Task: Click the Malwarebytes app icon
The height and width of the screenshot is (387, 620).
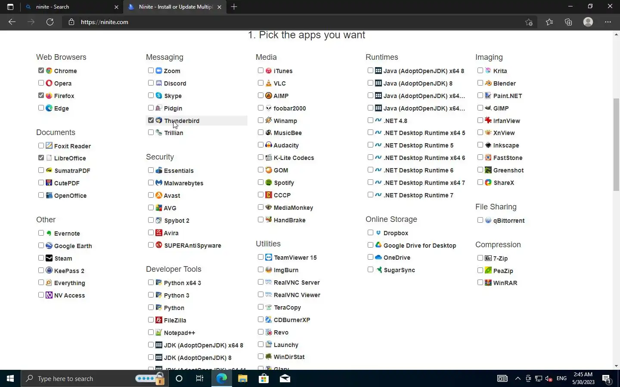Action: click(159, 183)
